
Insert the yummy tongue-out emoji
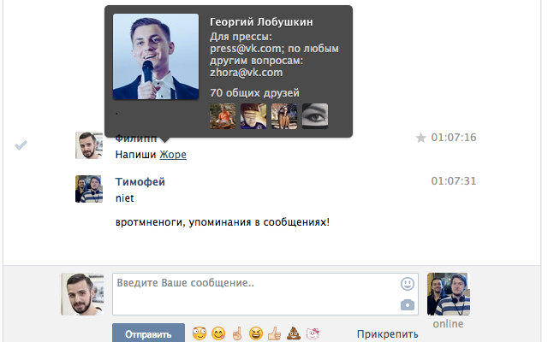coord(218,333)
